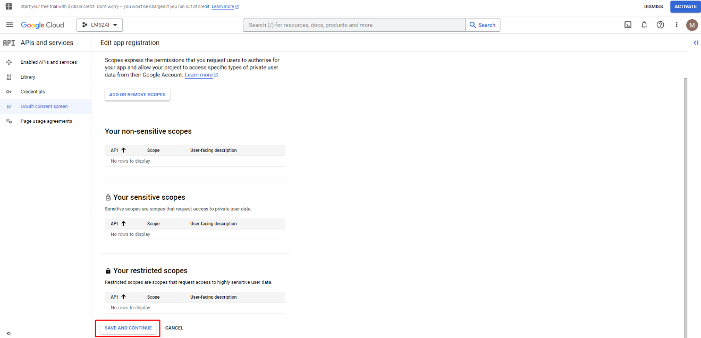Open the help question-mark icon
Image resolution: width=701 pixels, height=338 pixels.
660,25
